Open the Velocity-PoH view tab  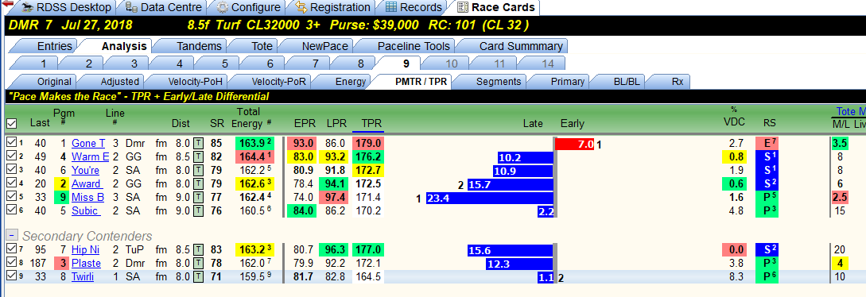point(195,82)
